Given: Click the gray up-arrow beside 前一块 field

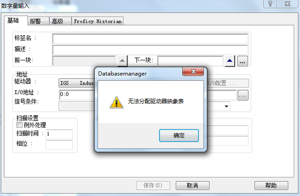Looking at the screenshot, I should 122,61.
